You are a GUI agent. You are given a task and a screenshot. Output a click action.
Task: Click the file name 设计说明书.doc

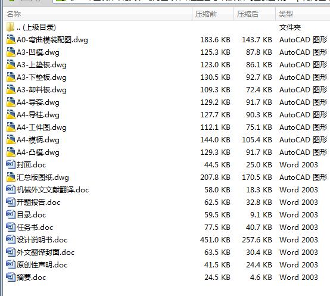click(42, 240)
